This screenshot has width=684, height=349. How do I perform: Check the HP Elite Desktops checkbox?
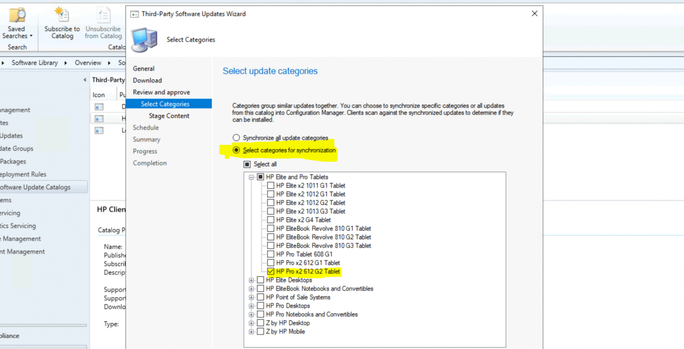(261, 280)
